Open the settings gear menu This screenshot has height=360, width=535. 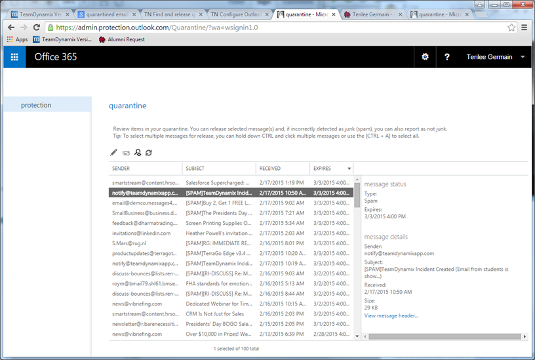(x=425, y=57)
